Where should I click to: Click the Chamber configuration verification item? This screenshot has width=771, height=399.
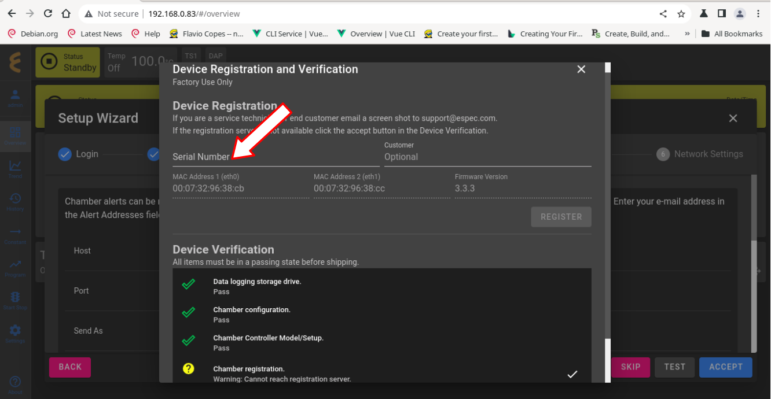pyautogui.click(x=382, y=314)
